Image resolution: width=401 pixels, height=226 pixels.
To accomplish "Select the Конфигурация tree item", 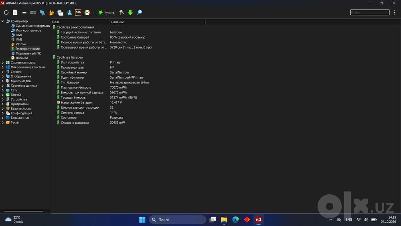I will click(21, 113).
